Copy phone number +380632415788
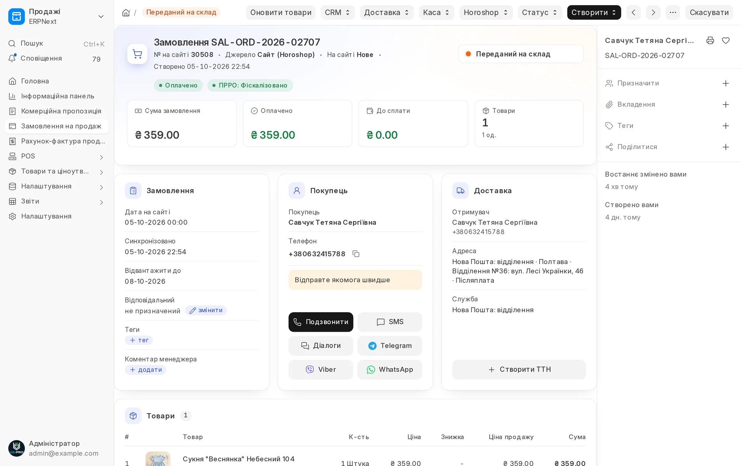Screen dimensions: 746x466 [356, 254]
